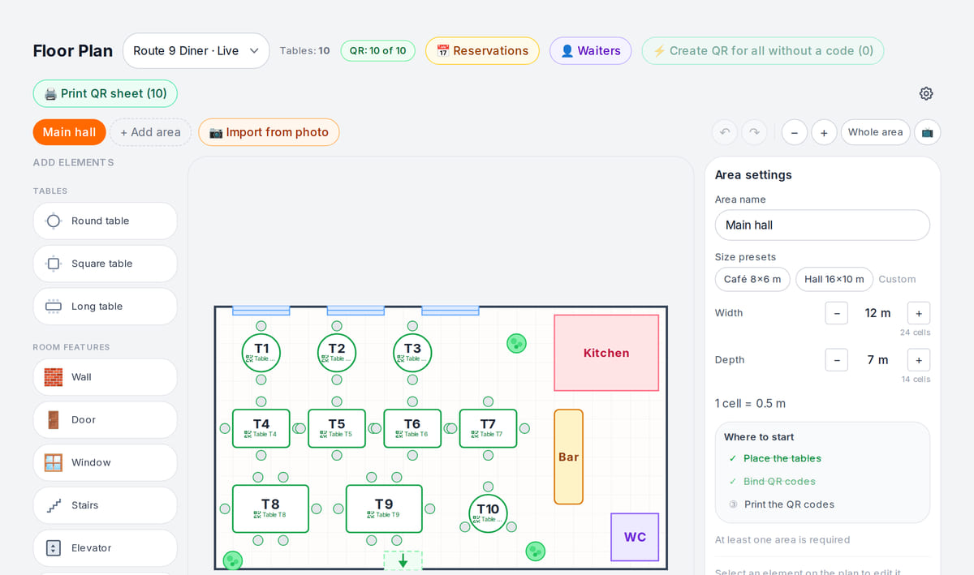Add a Square table element
Screen dimensions: 974x575
(x=106, y=264)
